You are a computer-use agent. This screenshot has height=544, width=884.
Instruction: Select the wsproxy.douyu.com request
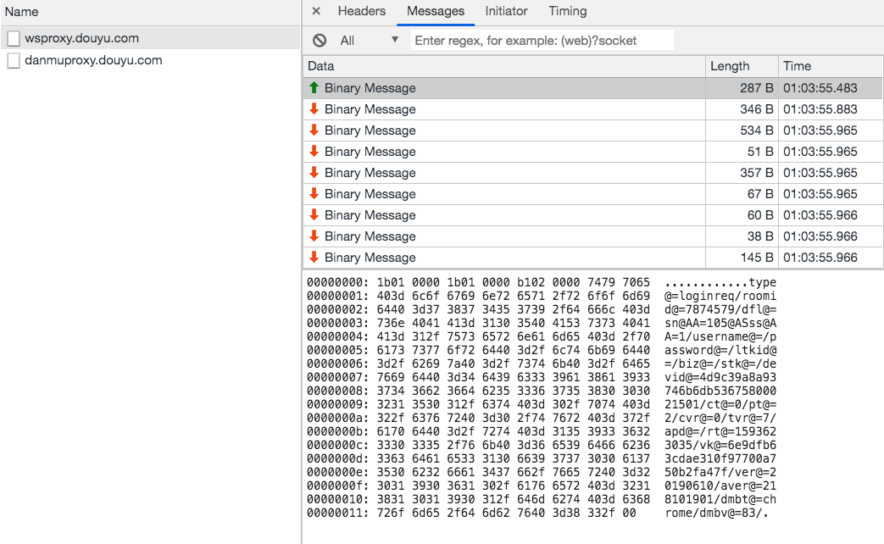coord(81,39)
